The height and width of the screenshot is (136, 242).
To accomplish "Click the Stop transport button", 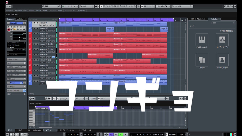I will pyautogui.click(x=116, y=134).
